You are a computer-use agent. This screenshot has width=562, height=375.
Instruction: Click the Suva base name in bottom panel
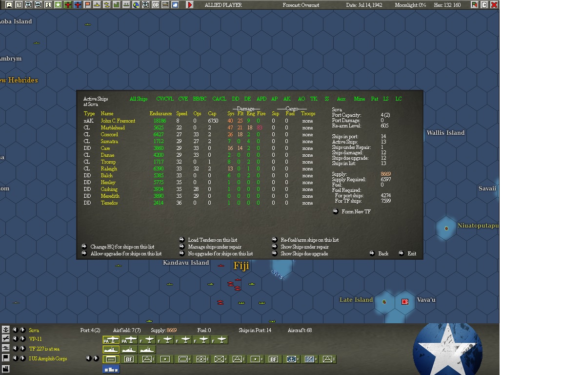pyautogui.click(x=34, y=330)
